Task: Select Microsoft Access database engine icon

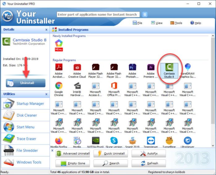Action: 96,89
